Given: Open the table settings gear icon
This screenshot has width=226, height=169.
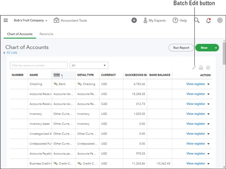Looking at the screenshot, I should [x=208, y=68].
